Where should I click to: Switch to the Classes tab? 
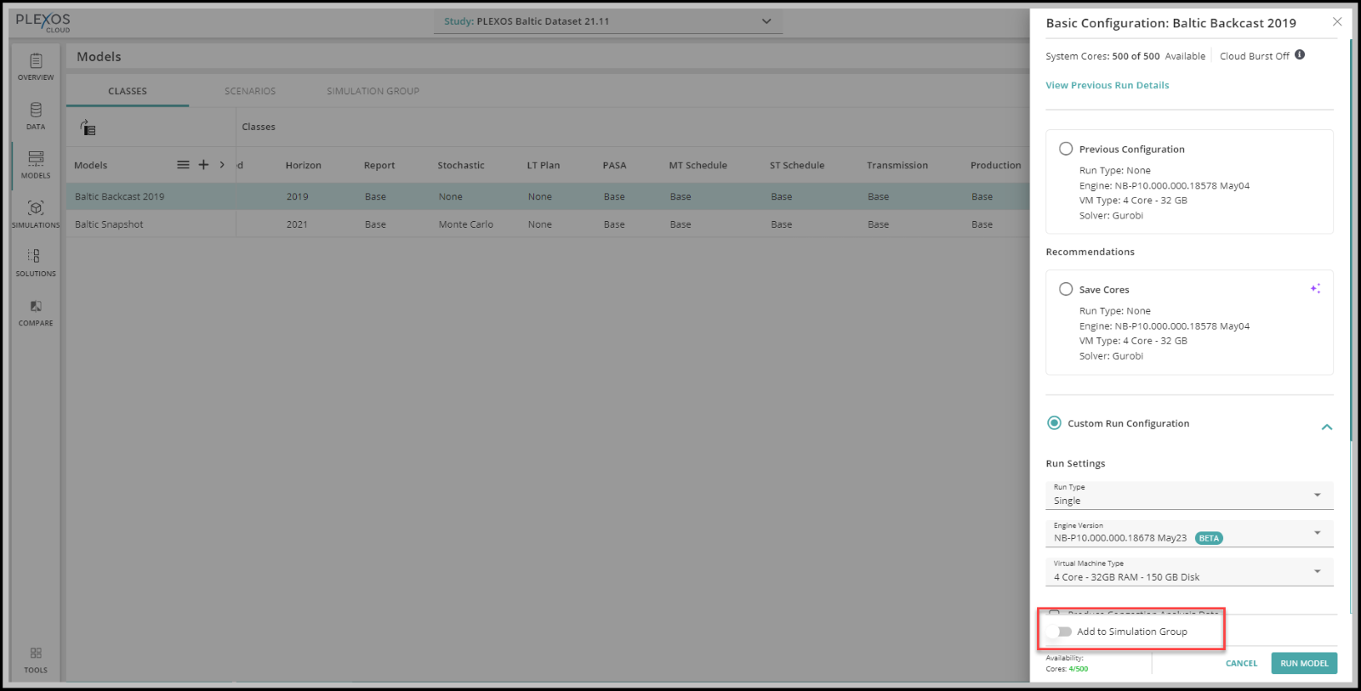pyautogui.click(x=128, y=91)
